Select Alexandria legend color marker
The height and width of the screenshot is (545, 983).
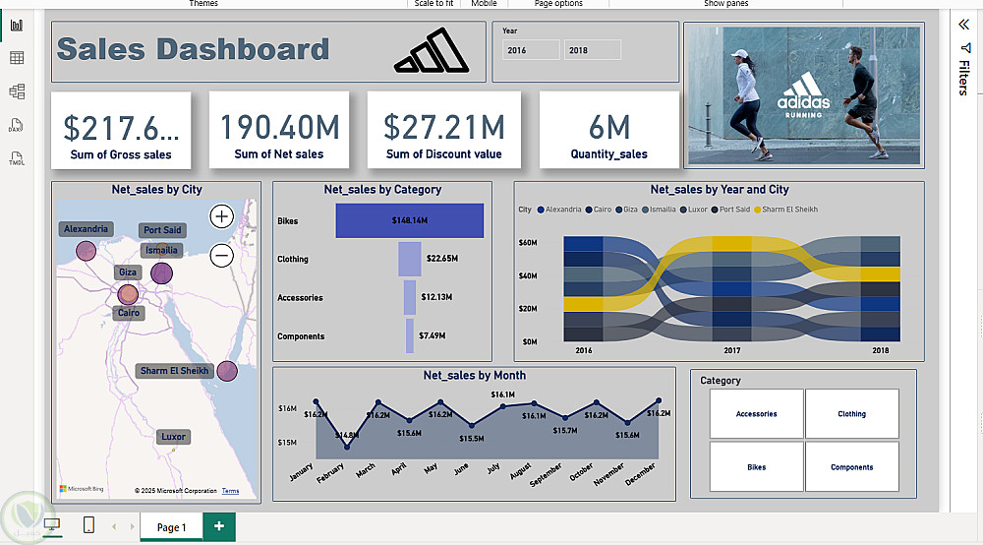coord(541,210)
